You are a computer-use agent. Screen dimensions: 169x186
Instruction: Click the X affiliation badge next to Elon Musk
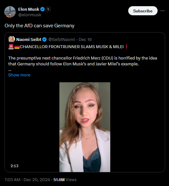[x=48, y=9]
